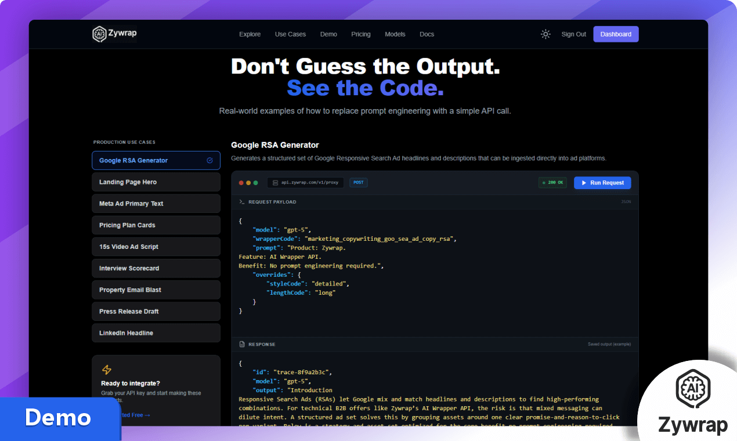Viewport: 737px width, 441px height.
Task: Open the Explore menu item
Action: tap(250, 34)
